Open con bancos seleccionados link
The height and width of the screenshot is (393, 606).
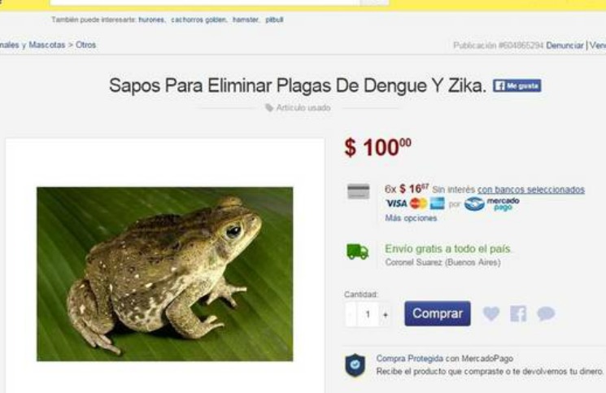[531, 190]
